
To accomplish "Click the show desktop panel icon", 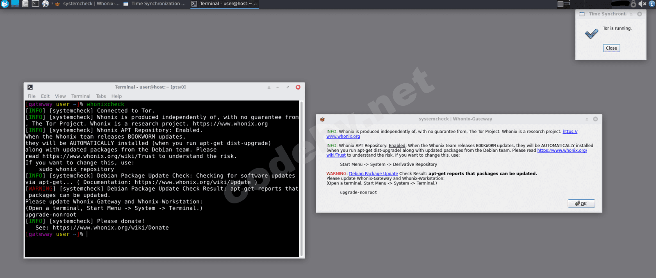I will coord(15,4).
